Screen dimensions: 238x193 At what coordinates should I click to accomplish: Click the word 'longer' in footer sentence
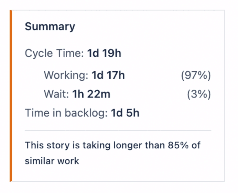[120, 145]
